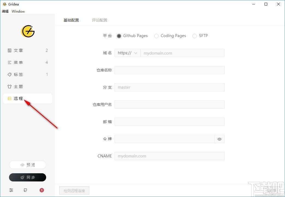Expand the https:// protocol dropdown

127,53
